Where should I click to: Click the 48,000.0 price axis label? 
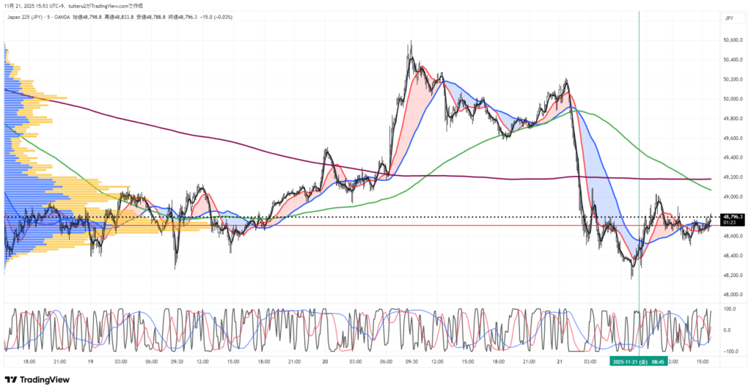(x=733, y=295)
